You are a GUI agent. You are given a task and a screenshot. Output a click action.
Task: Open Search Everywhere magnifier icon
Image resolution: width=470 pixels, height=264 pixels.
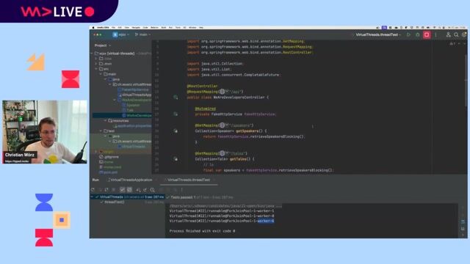456,34
